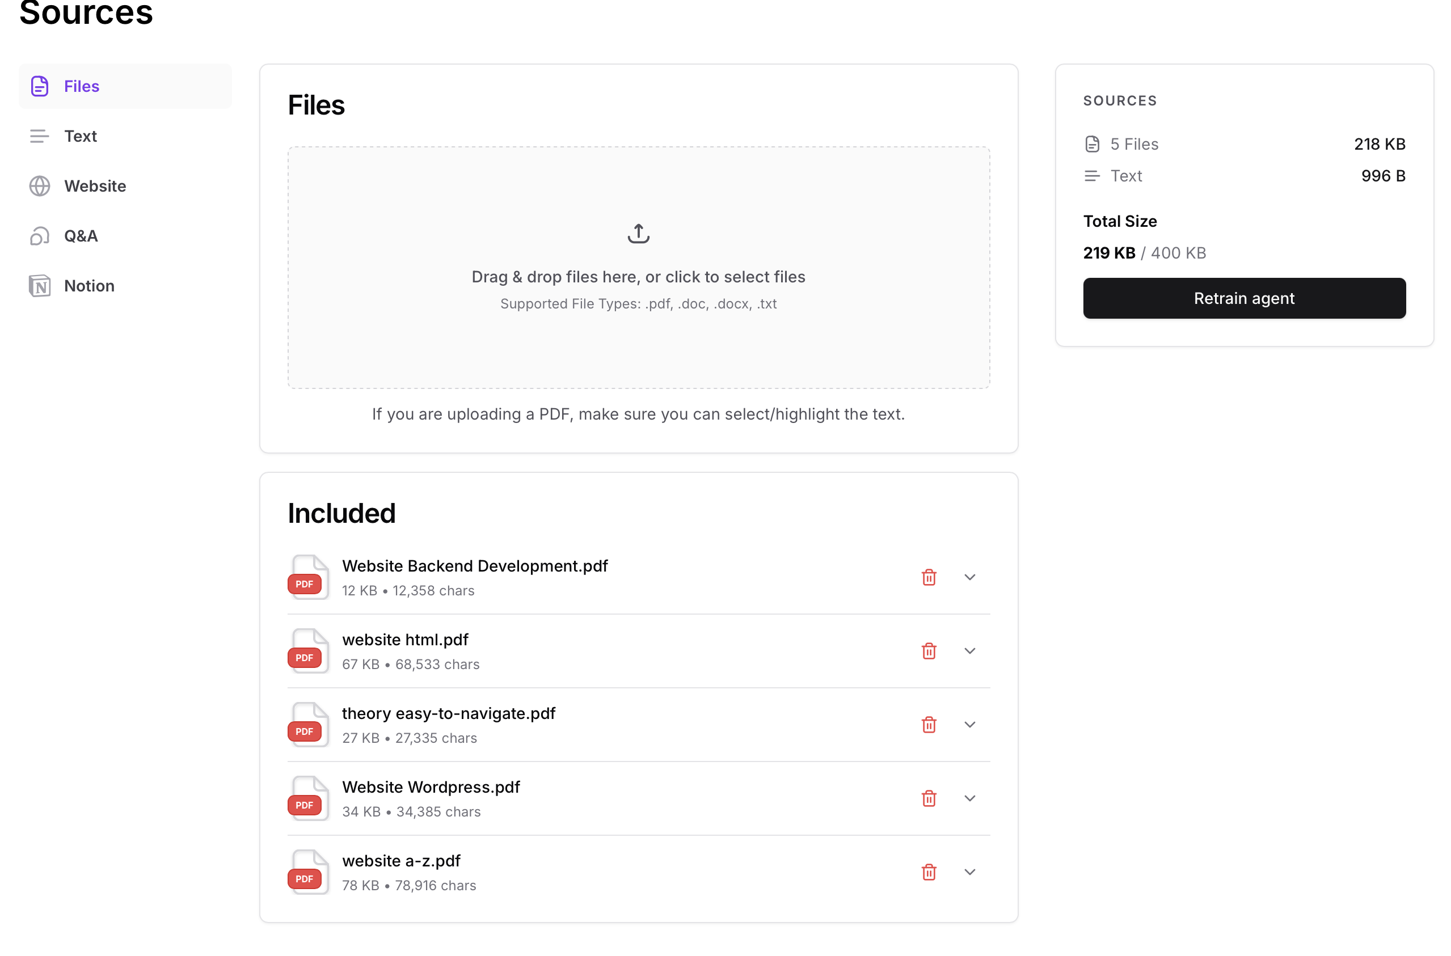Click the PDF icon of website html.pdf
This screenshot has height=956, width=1451.
tap(308, 650)
